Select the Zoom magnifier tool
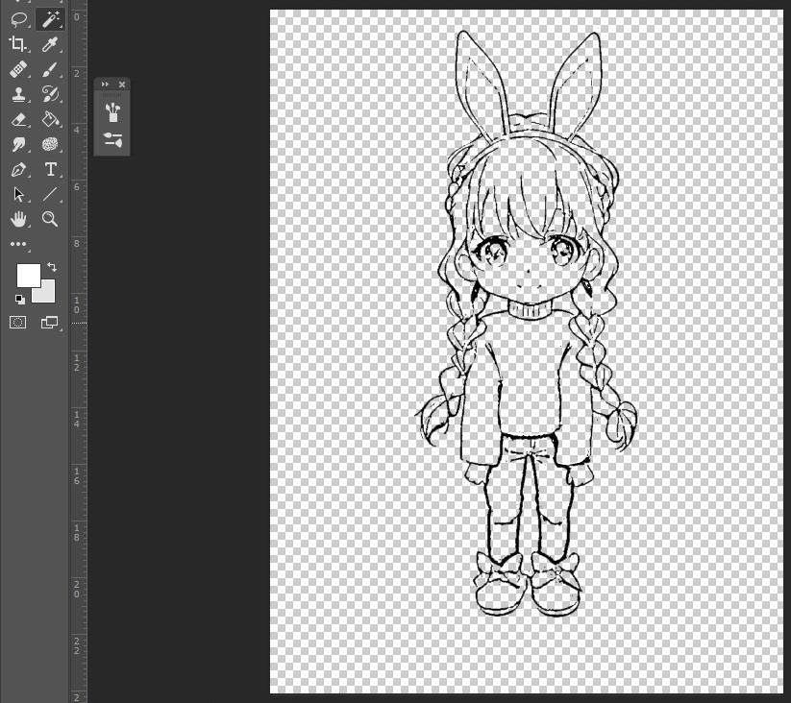This screenshot has height=703, width=791. (50, 219)
